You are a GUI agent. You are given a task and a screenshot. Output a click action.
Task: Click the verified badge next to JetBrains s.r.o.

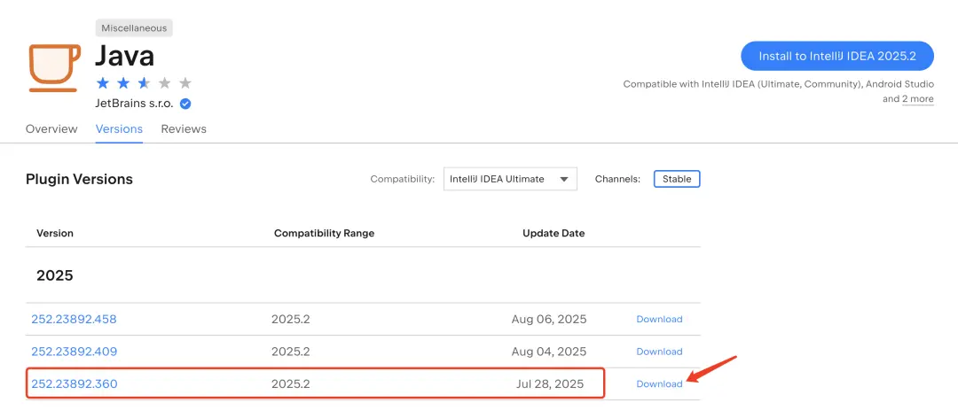[x=185, y=104]
